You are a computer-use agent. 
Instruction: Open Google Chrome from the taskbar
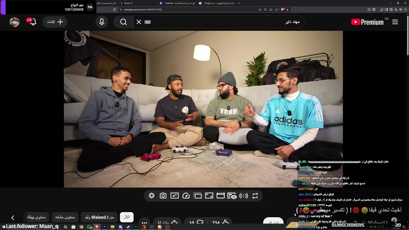coord(81,227)
